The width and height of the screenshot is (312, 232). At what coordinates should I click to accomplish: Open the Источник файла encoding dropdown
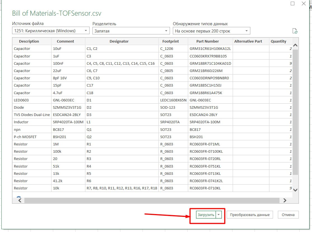pyautogui.click(x=51, y=31)
